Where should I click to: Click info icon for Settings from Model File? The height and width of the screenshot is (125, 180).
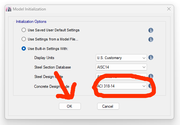[x=151, y=39]
